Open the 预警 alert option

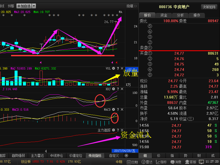point(11,6)
